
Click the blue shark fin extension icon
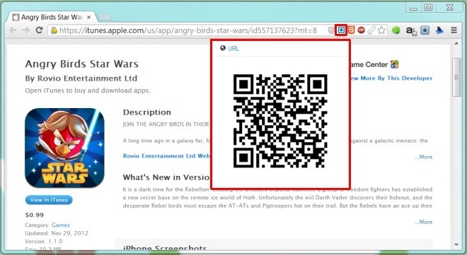(x=439, y=30)
